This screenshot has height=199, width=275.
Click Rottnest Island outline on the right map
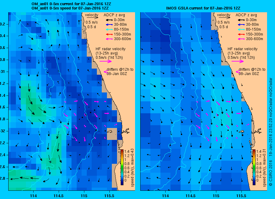[241, 132]
